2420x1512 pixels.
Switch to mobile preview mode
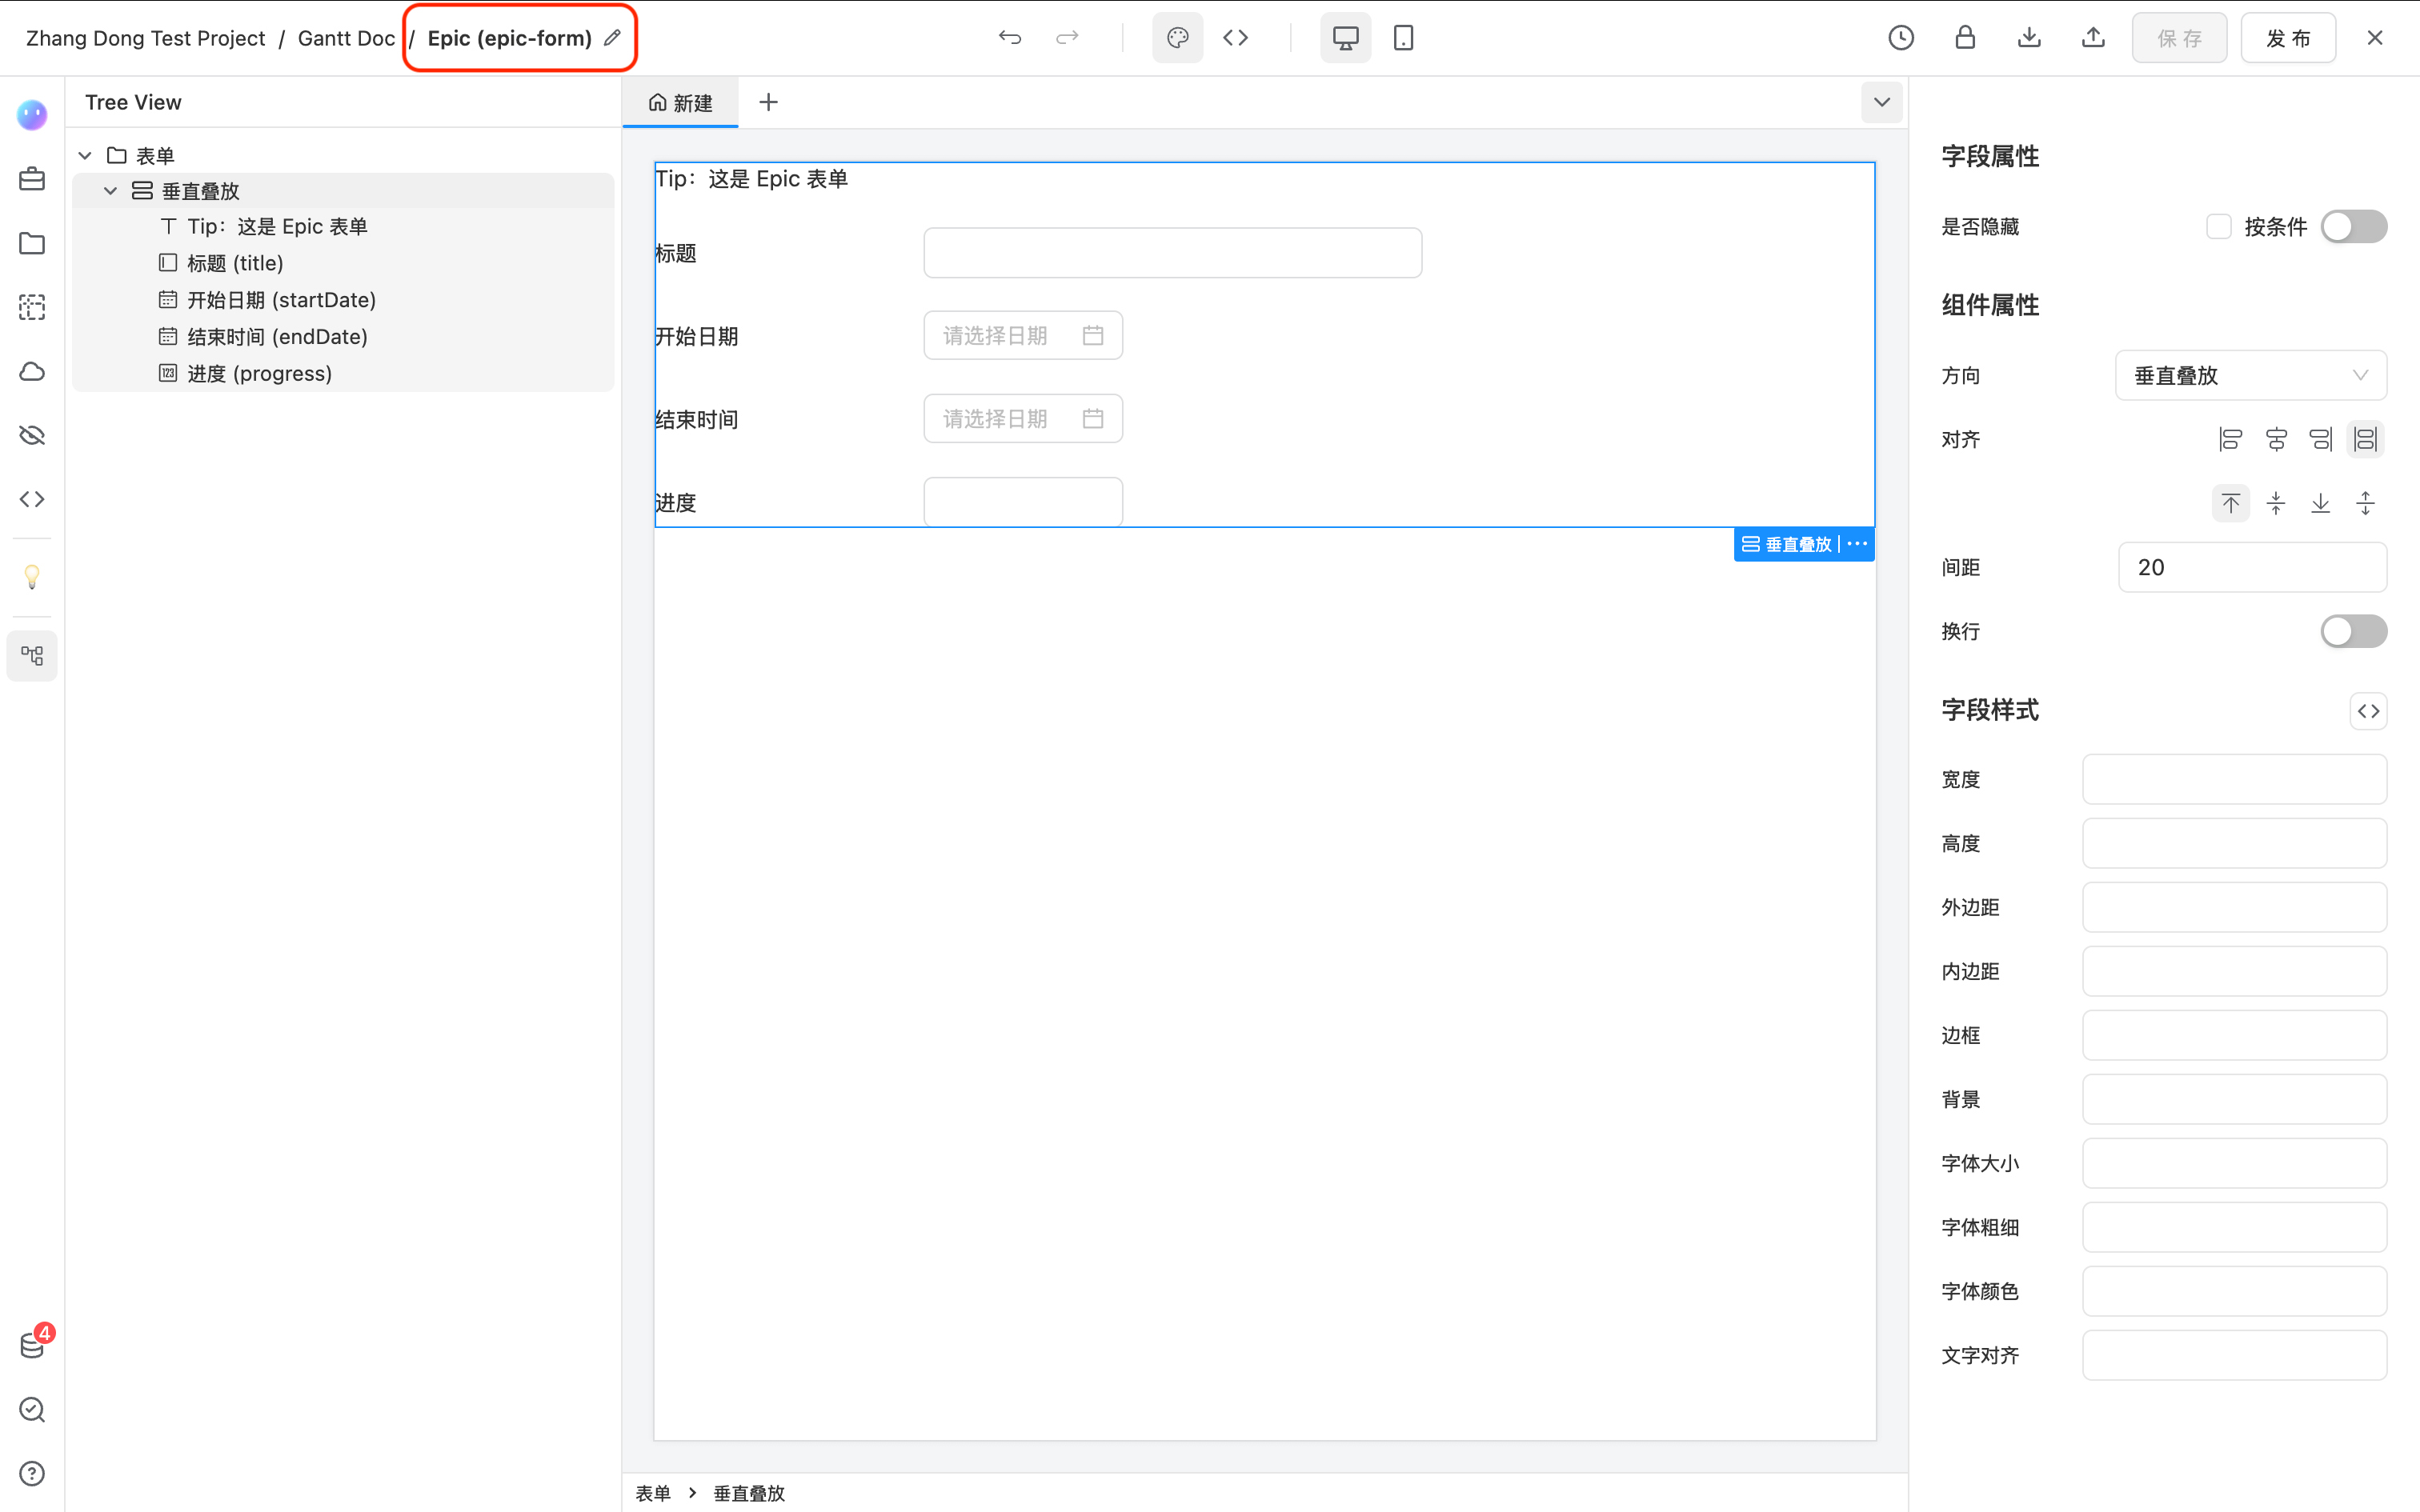point(1404,38)
